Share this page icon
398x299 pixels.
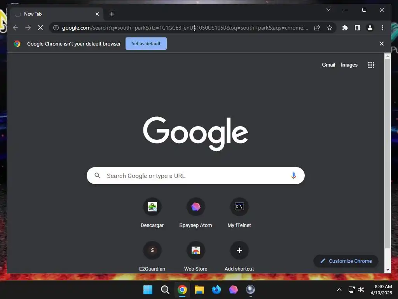pyautogui.click(x=317, y=28)
